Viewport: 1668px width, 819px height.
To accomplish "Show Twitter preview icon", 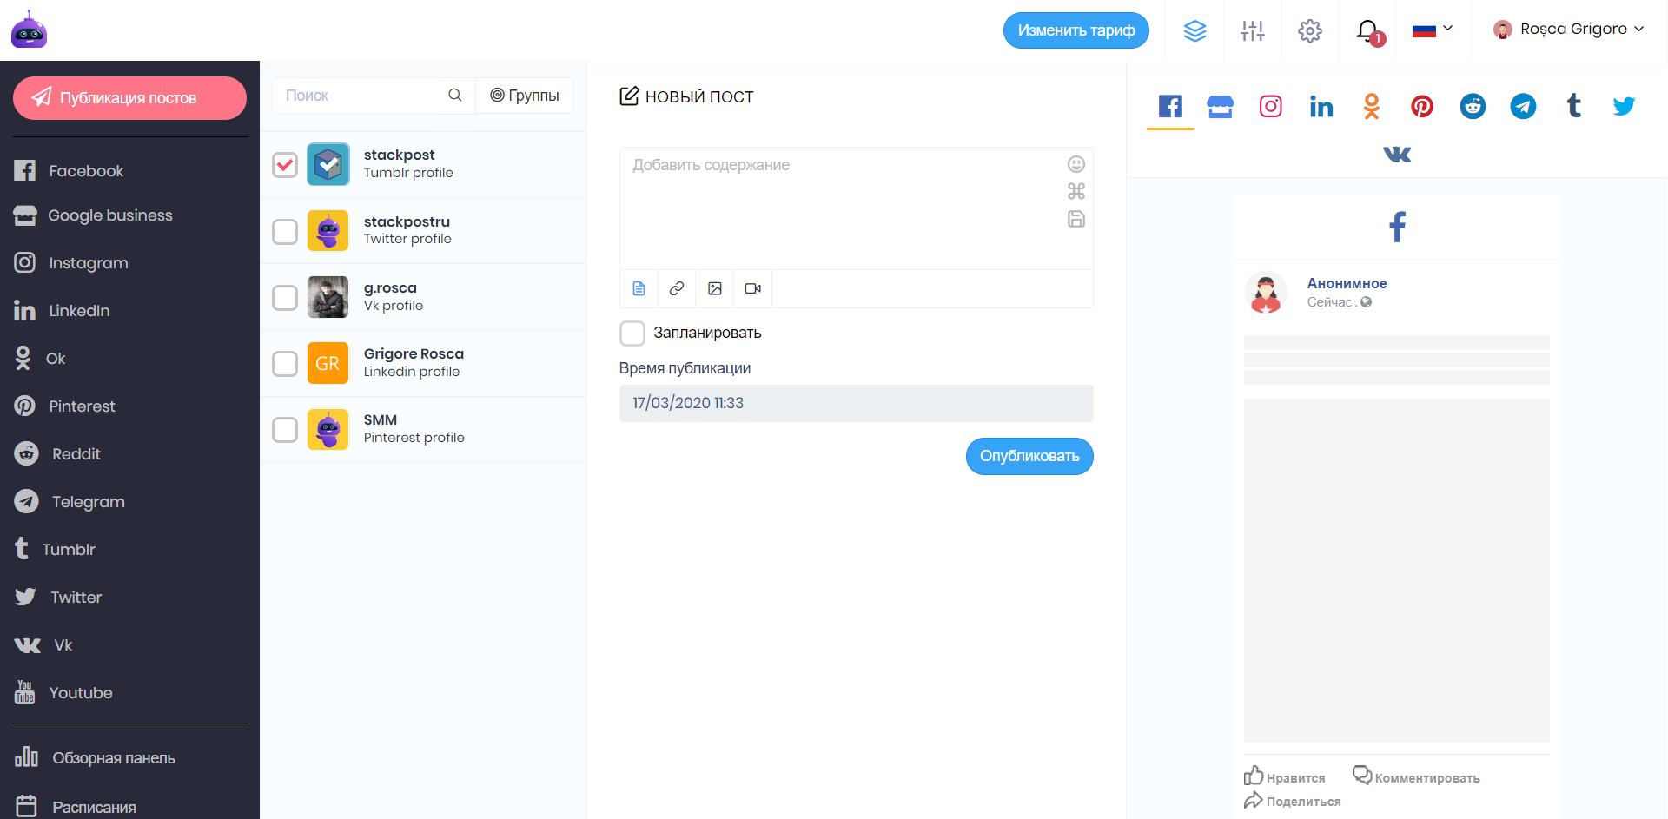I will point(1624,107).
